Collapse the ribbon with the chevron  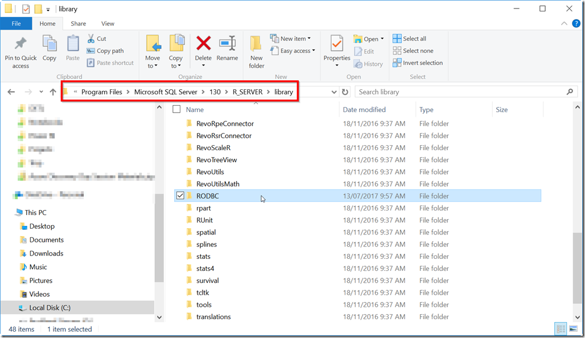pos(564,23)
